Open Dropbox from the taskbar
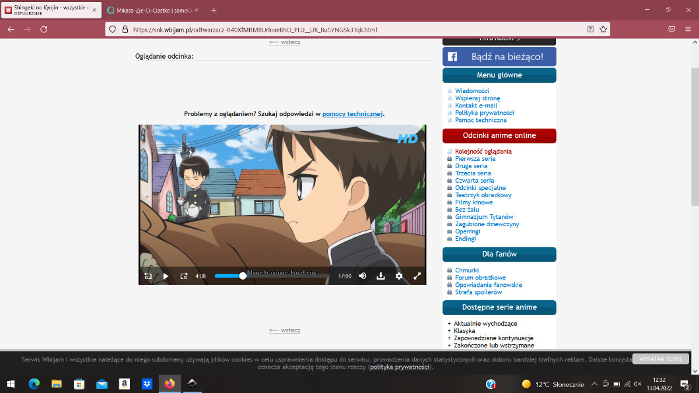 coord(147,384)
